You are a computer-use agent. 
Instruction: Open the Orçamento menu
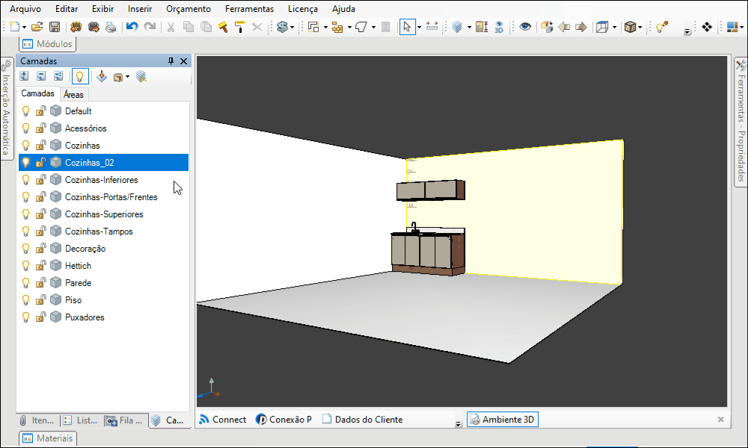(x=188, y=8)
